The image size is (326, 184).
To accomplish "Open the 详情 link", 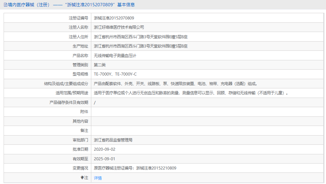I will click(x=98, y=178).
